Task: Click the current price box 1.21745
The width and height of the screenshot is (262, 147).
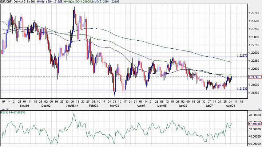Action: point(255,77)
